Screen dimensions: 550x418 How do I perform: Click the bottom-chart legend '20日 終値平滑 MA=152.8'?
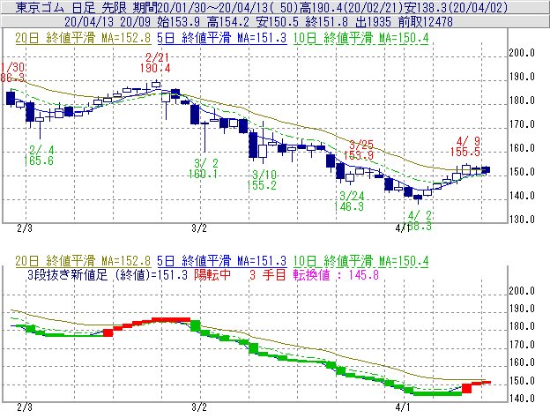[x=83, y=261]
